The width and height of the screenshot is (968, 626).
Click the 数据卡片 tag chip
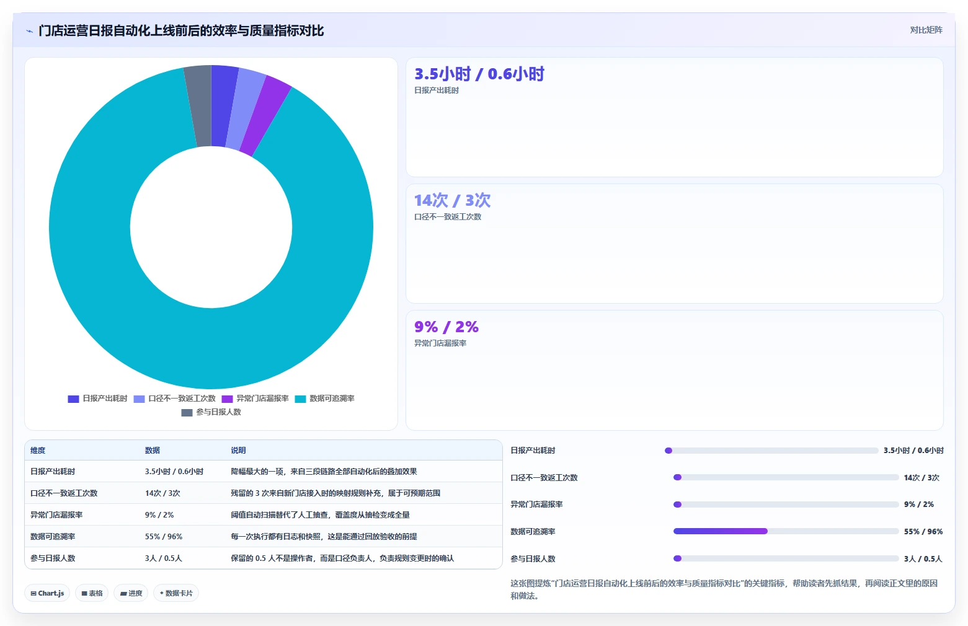click(x=176, y=593)
